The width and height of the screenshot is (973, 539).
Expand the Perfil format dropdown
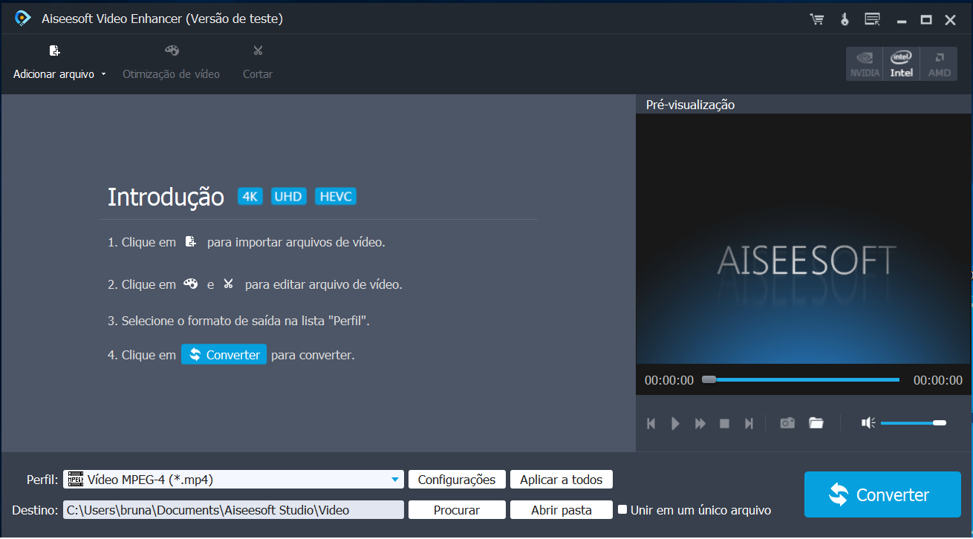pos(395,480)
